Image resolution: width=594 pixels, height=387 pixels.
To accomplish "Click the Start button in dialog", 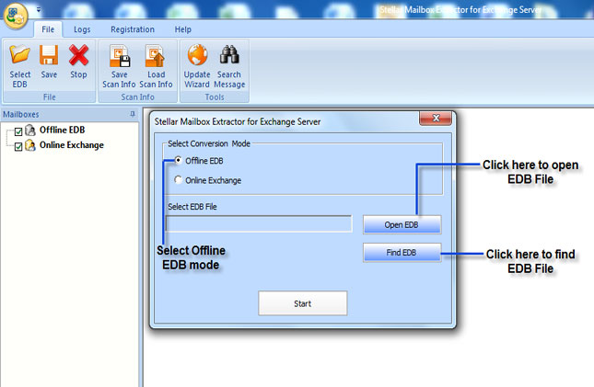I will (x=303, y=303).
